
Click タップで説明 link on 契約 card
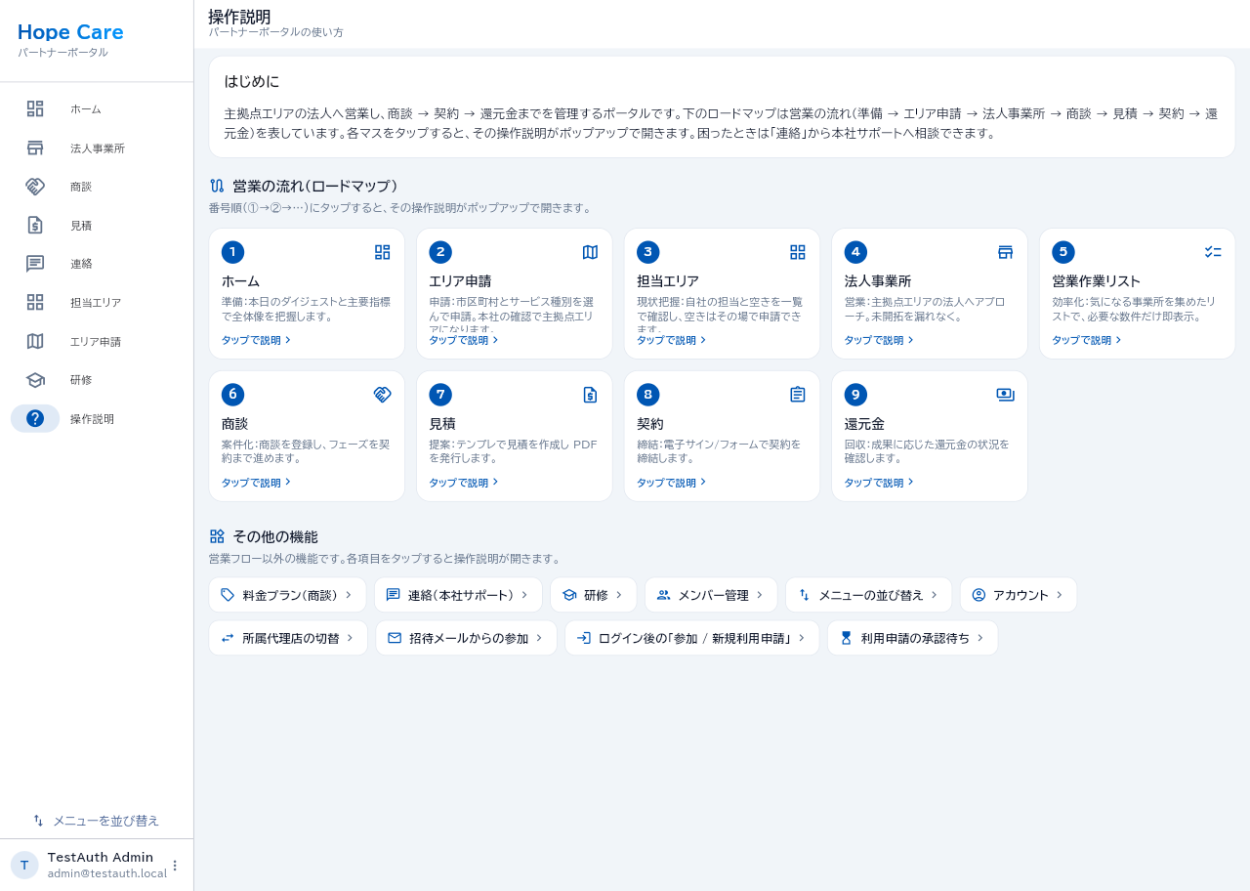point(672,483)
